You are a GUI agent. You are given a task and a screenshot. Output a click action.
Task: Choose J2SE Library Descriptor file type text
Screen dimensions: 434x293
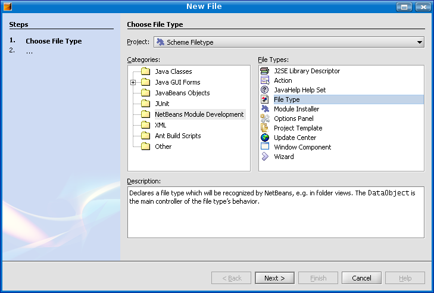pos(307,71)
